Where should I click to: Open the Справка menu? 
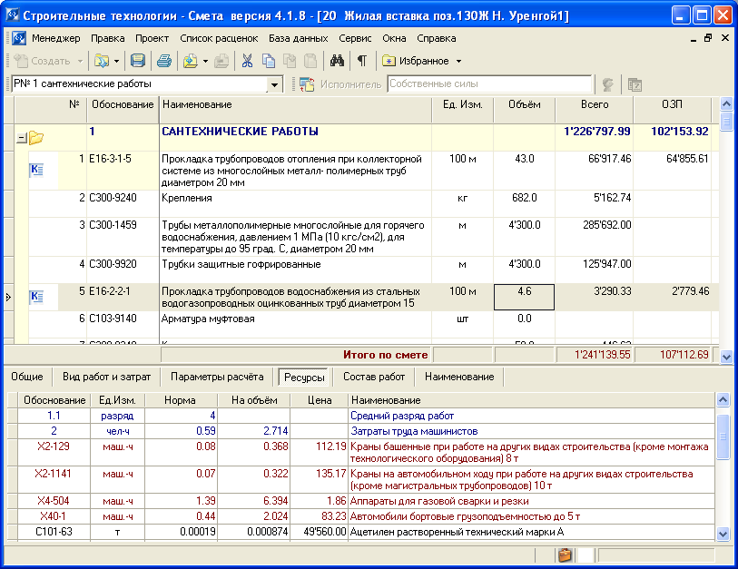point(437,38)
